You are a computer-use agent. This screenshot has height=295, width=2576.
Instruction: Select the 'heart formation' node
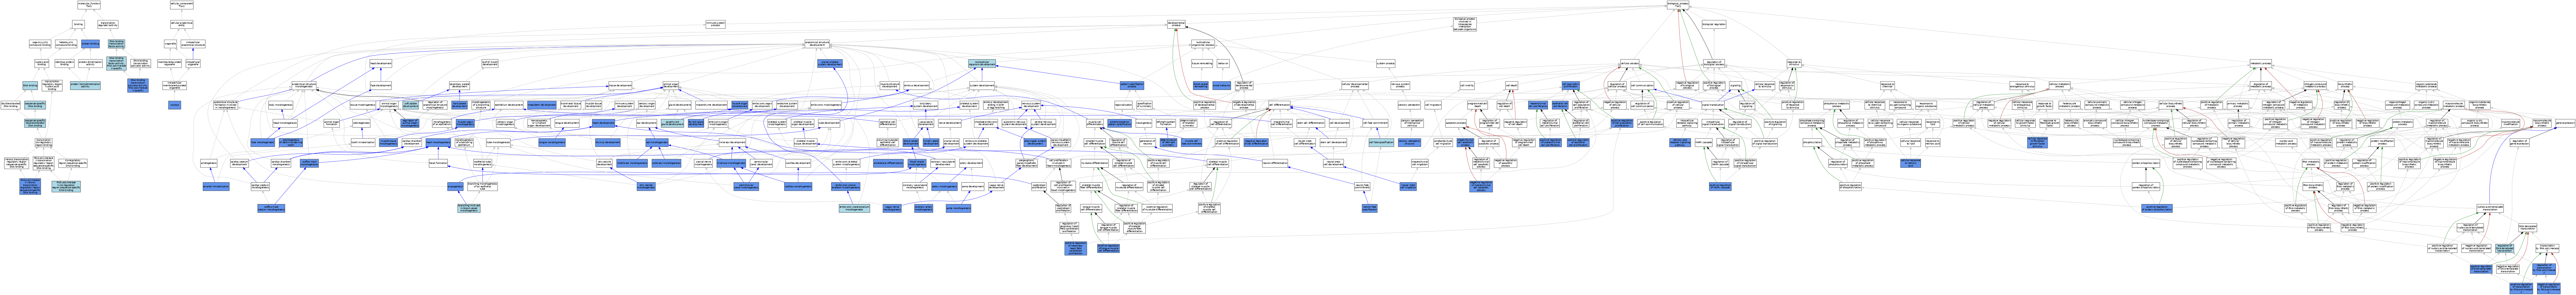[x=438, y=164]
